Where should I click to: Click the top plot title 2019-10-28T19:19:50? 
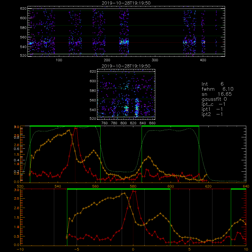[126, 3]
